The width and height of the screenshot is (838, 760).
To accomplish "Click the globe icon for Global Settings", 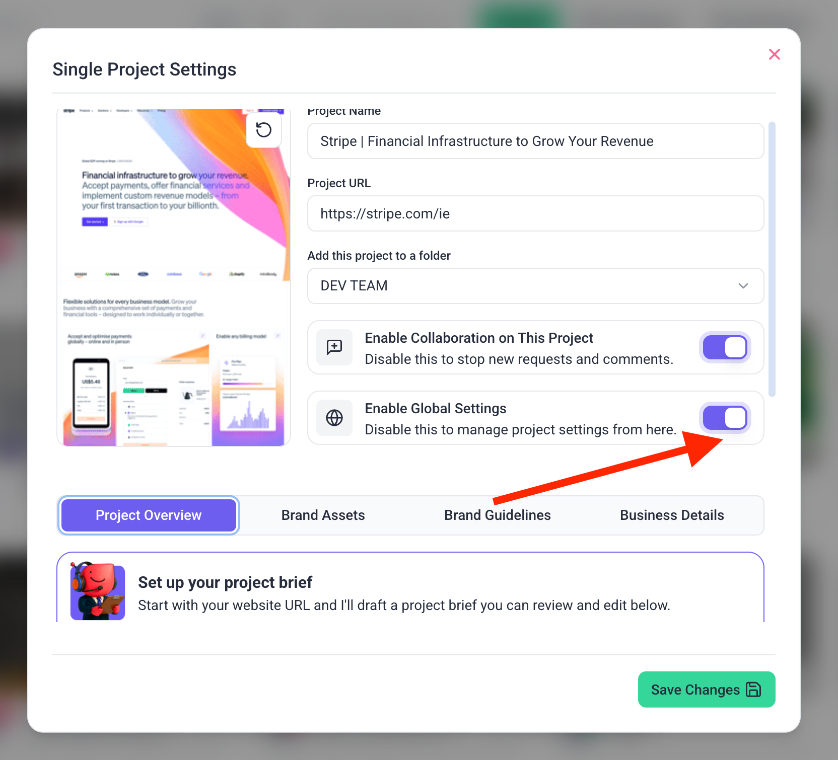I will [334, 418].
